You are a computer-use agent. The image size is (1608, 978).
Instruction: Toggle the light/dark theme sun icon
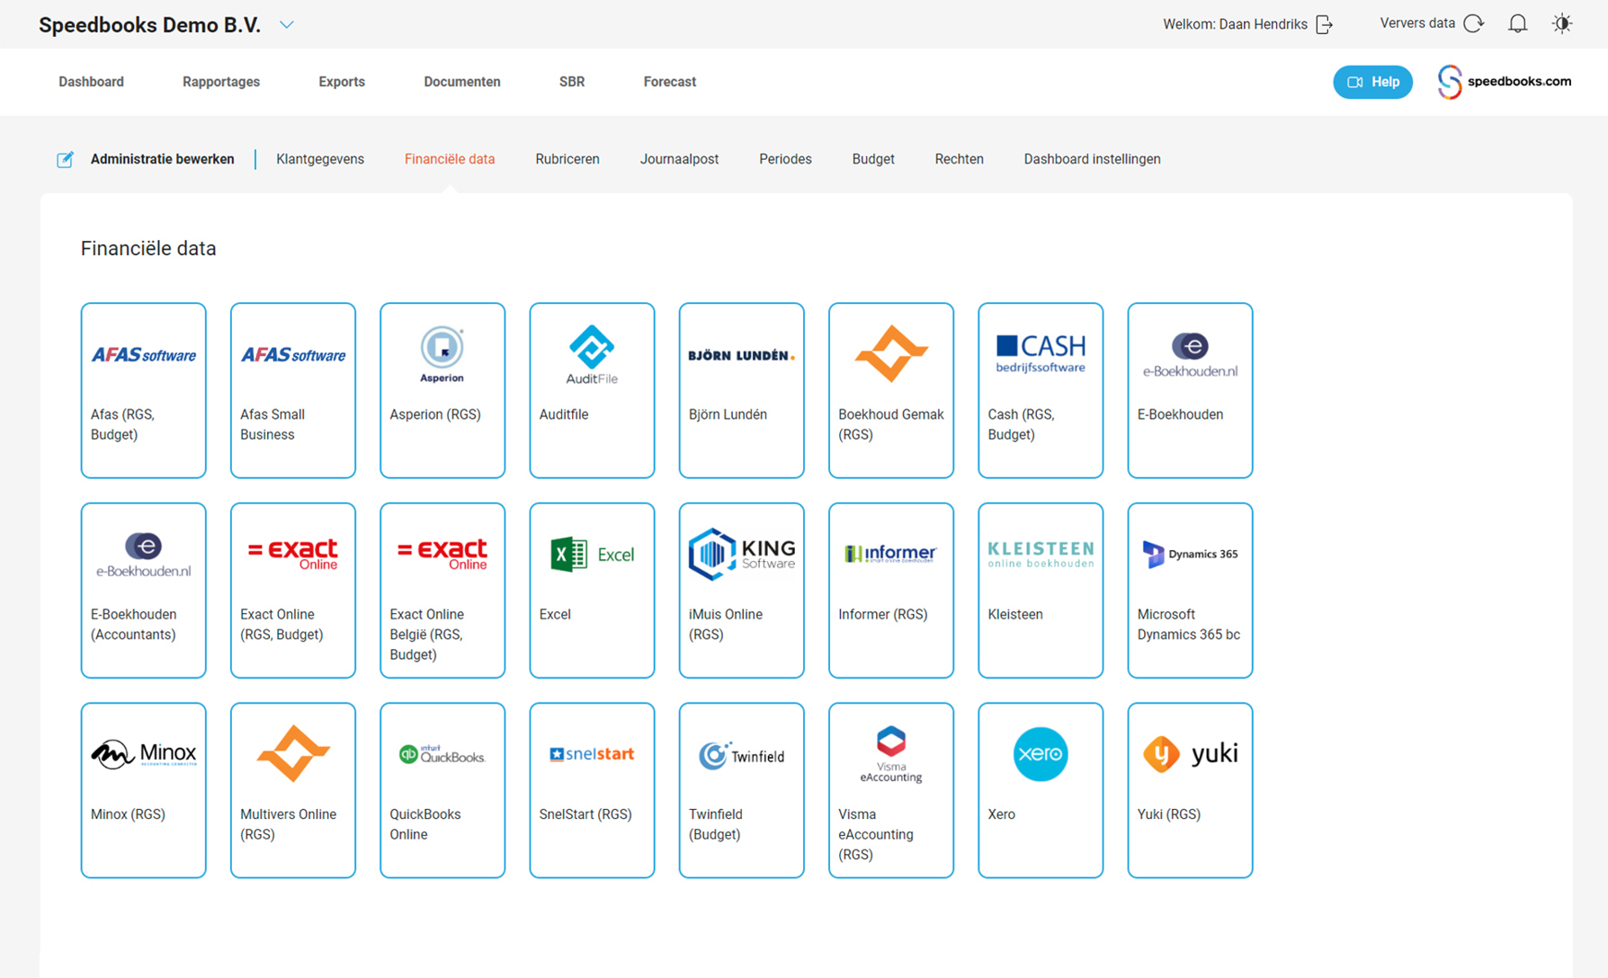[1562, 24]
